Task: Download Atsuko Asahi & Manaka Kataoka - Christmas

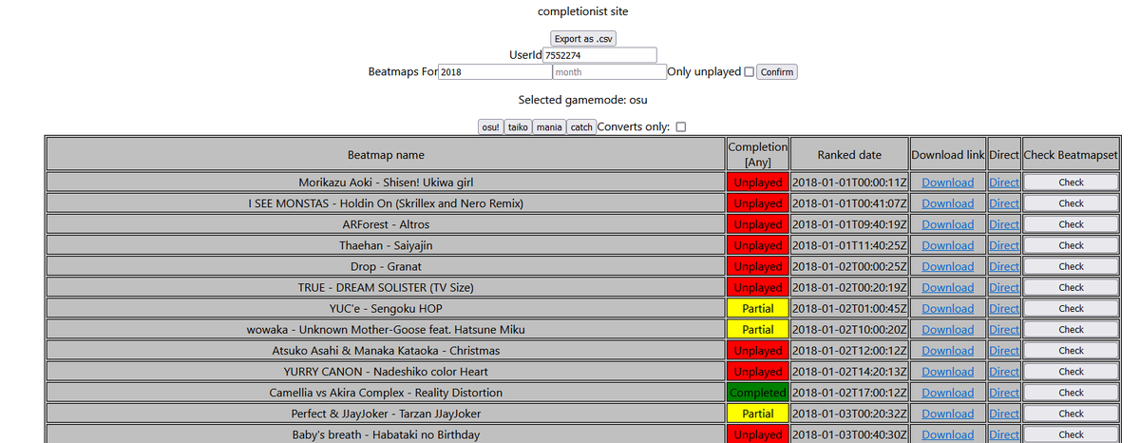Action: pyautogui.click(x=947, y=351)
